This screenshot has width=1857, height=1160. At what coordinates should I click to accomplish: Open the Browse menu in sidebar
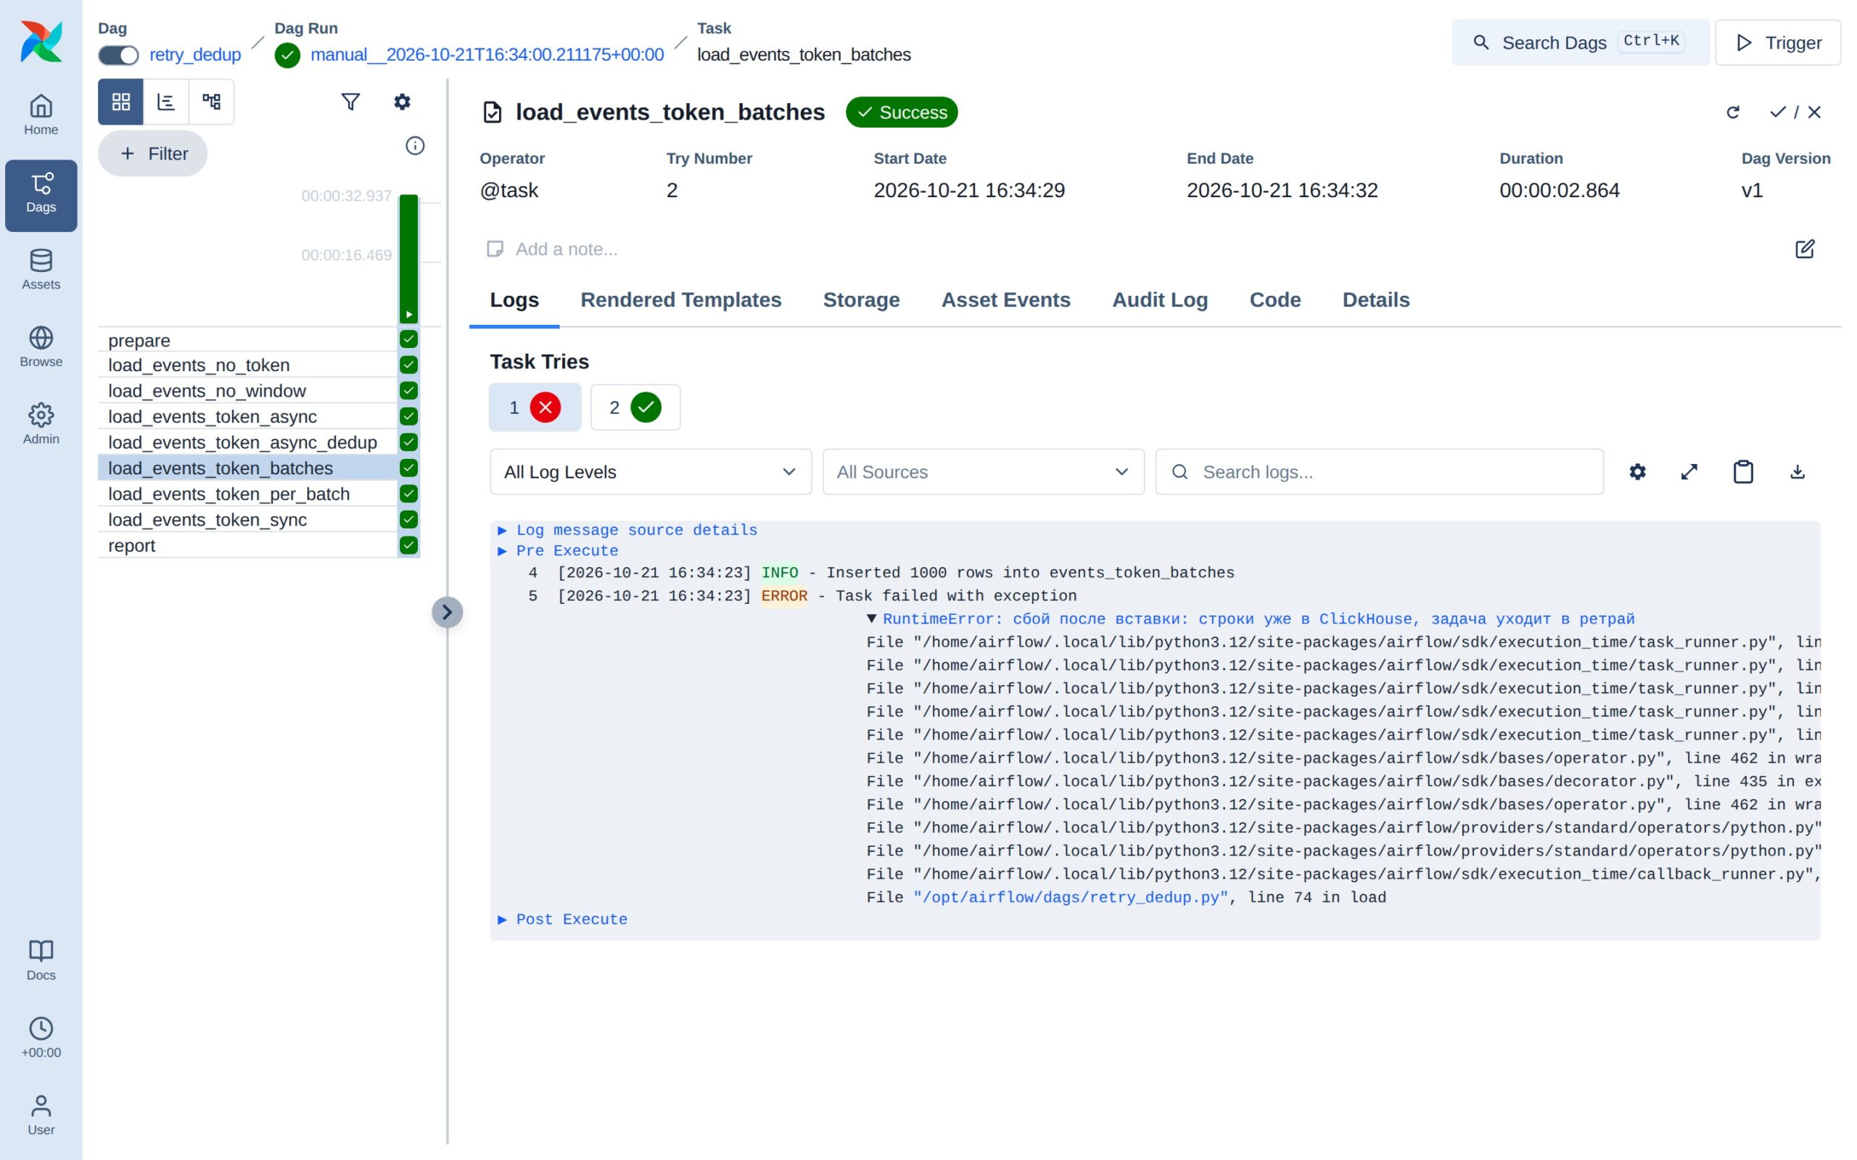(41, 347)
